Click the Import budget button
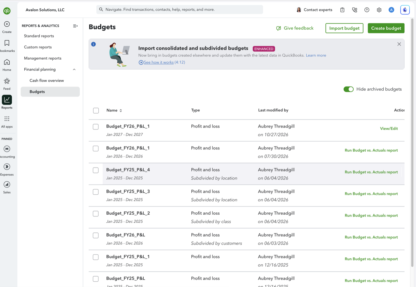The image size is (416, 287). pos(344,28)
